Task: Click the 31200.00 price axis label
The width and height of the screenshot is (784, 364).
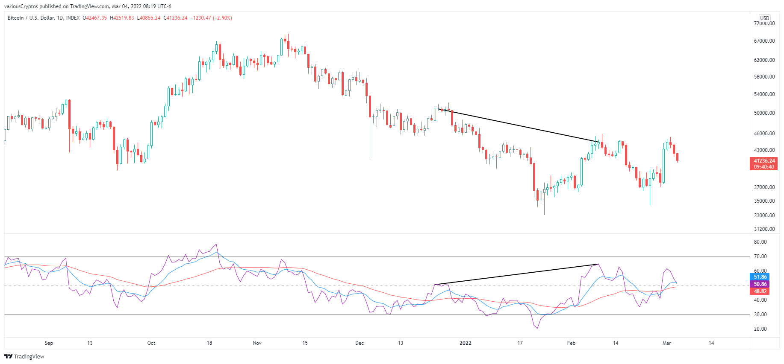Action: (764, 229)
